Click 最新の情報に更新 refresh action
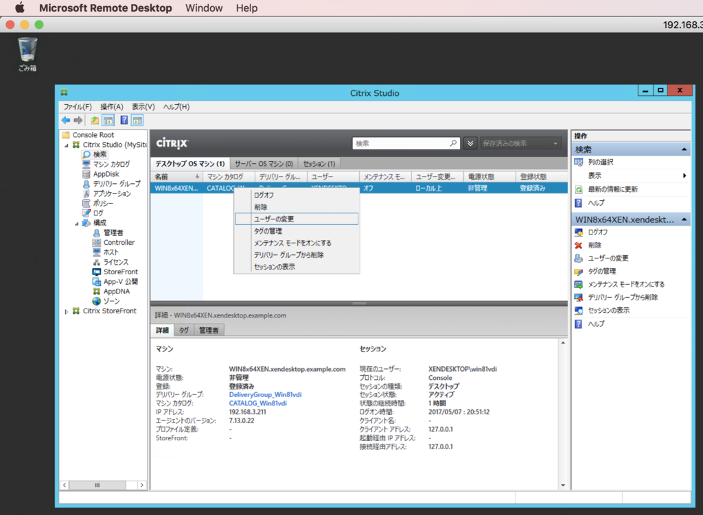The image size is (703, 515). (x=612, y=189)
